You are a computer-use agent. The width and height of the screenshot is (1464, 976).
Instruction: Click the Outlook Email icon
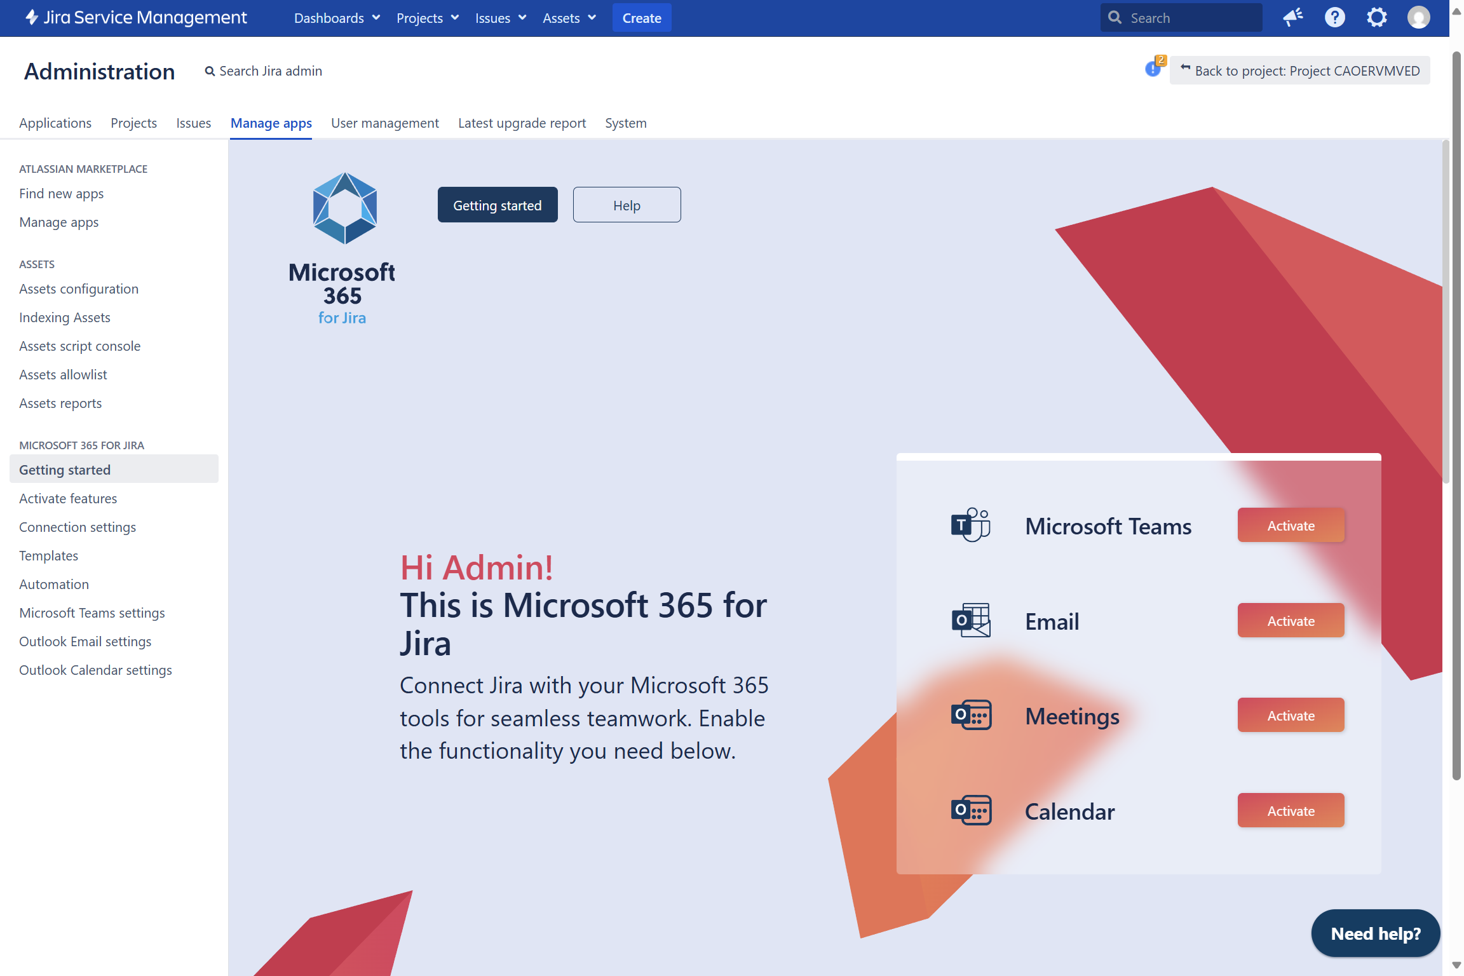click(970, 620)
